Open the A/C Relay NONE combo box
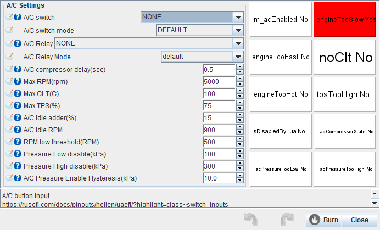This screenshot has height=230, width=380. [238, 43]
